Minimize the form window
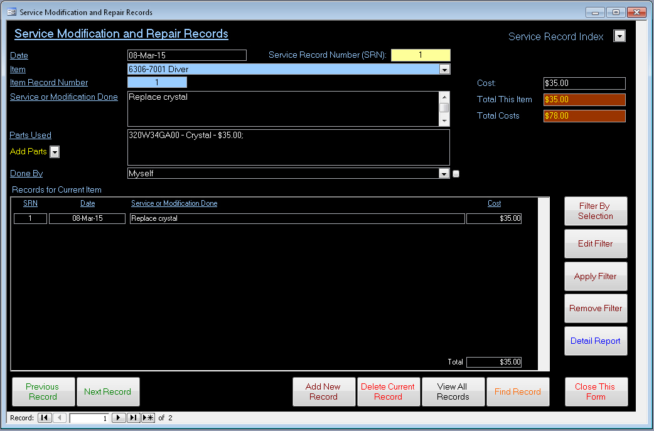The height and width of the screenshot is (431, 654). [595, 12]
